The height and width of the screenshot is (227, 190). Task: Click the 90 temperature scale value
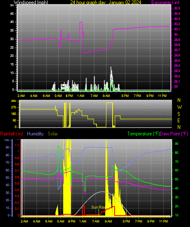click(177, 144)
